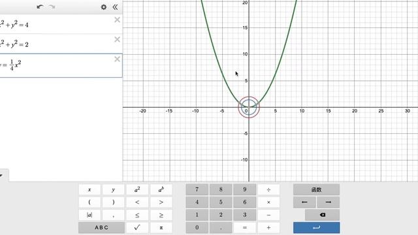The height and width of the screenshot is (235, 418).
Task: Insert the less-than sign
Action: coord(137,202)
